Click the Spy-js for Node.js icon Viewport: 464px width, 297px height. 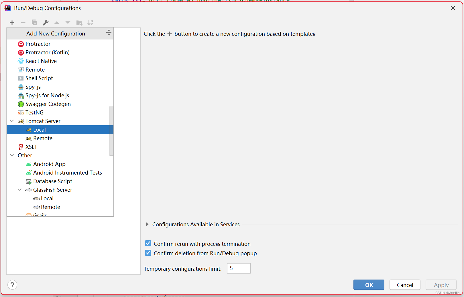click(x=21, y=96)
